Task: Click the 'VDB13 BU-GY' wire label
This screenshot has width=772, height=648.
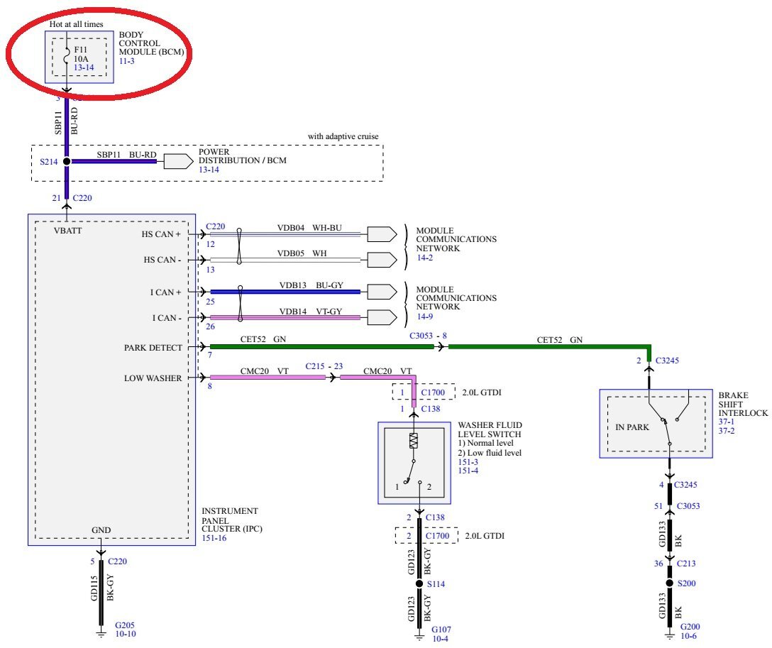Action: click(311, 285)
